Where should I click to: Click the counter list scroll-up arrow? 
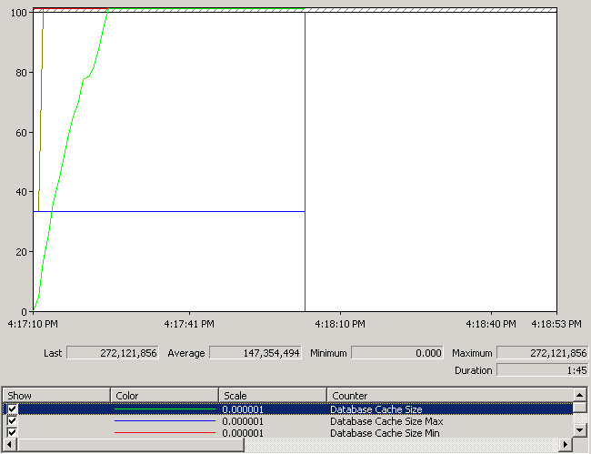(x=579, y=395)
